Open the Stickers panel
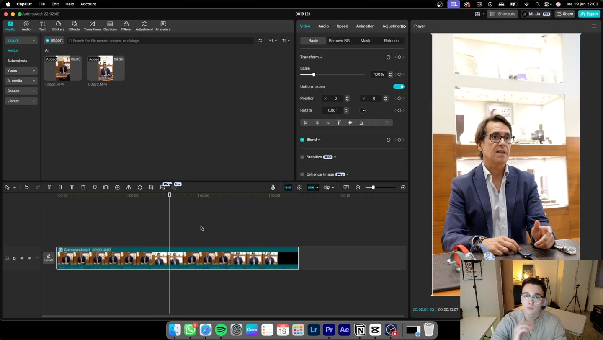 click(x=58, y=26)
